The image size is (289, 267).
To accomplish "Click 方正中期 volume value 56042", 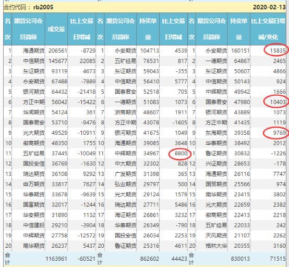I will tap(59, 102).
